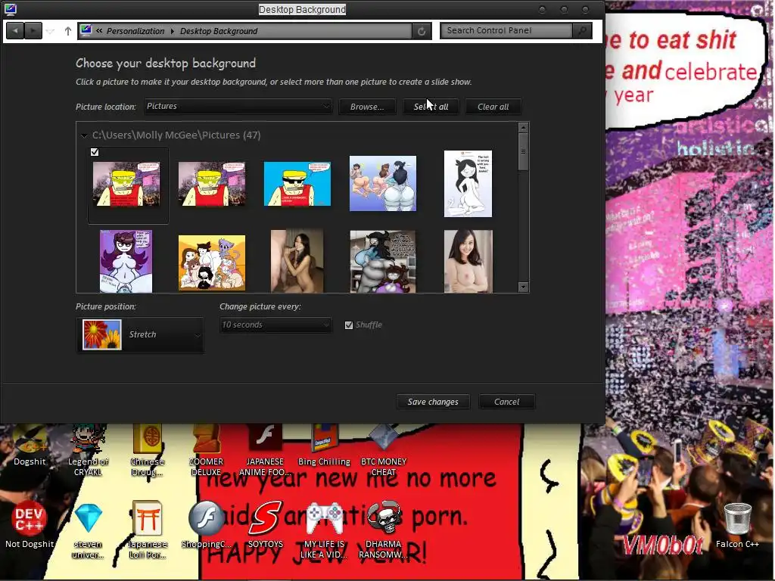Click the Clear all button
Image resolution: width=775 pixels, height=581 pixels.
[x=493, y=107]
